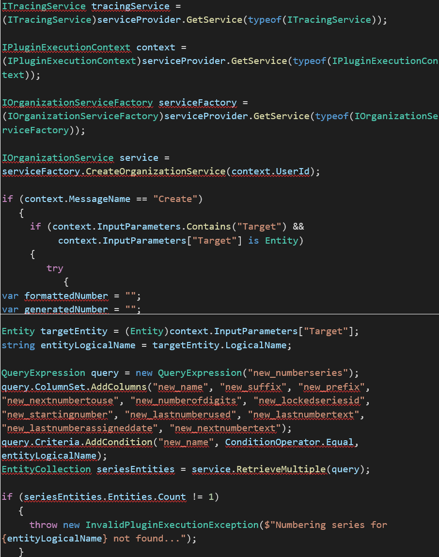The image size is (439, 557).
Task: Click service.RetrieveMultiple(query) call
Action: pyautogui.click(x=278, y=470)
